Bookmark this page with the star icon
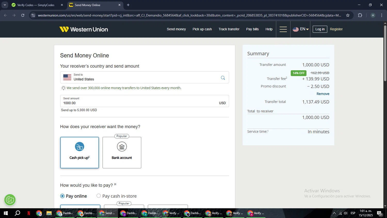Image resolution: width=387 pixels, height=218 pixels. tap(348, 15)
